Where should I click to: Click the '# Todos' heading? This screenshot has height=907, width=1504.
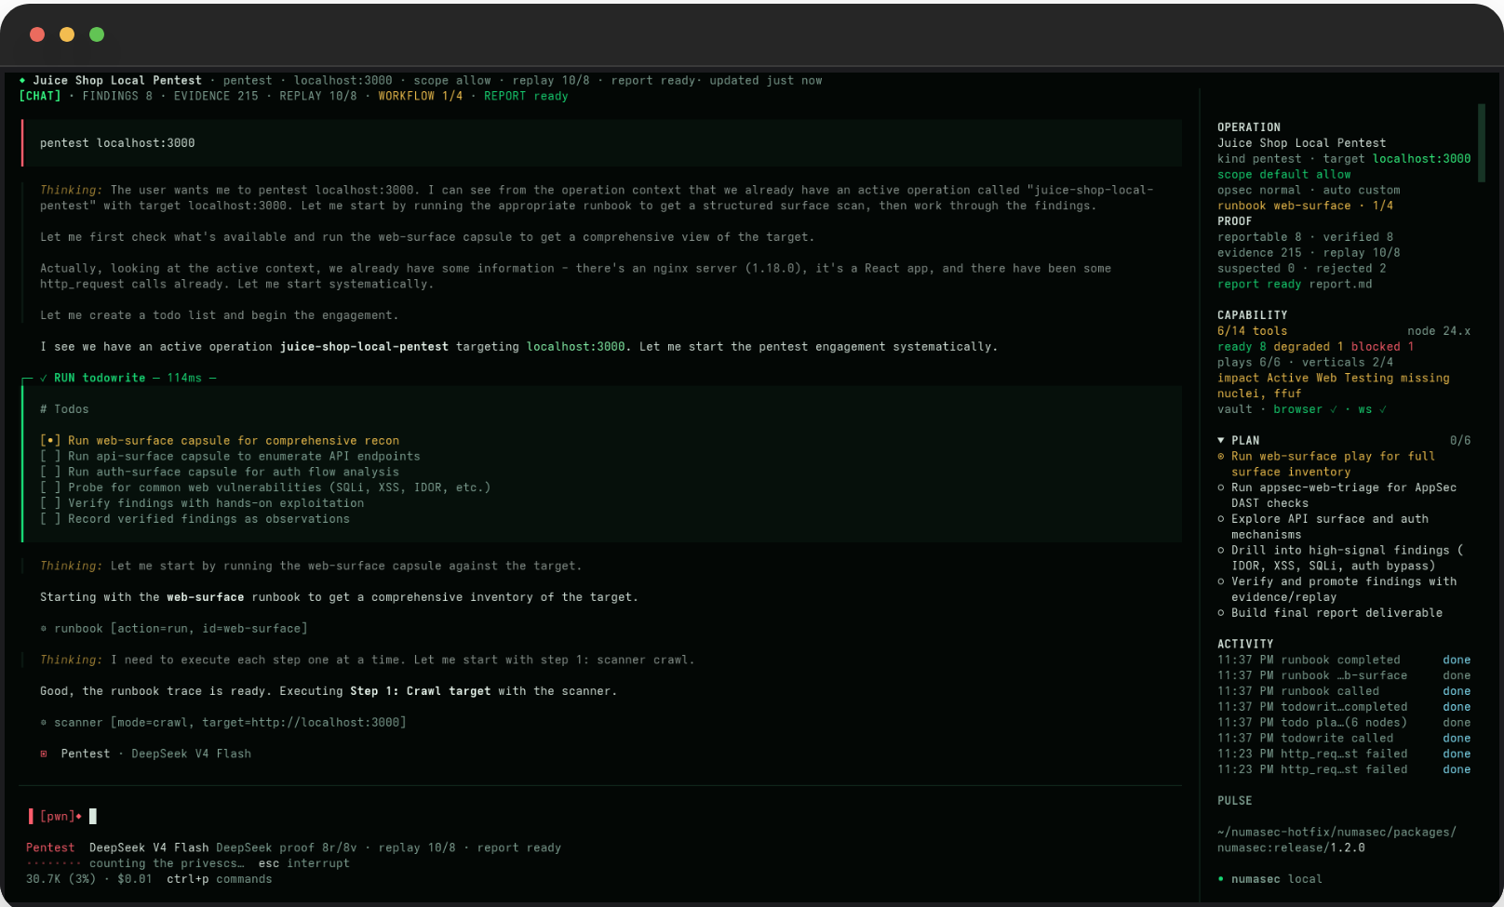pos(64,409)
